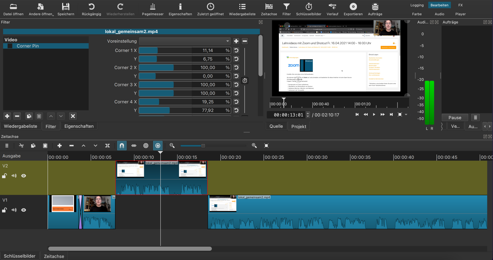
Task: Copy checked filters in filter panel
Action: coord(29,116)
